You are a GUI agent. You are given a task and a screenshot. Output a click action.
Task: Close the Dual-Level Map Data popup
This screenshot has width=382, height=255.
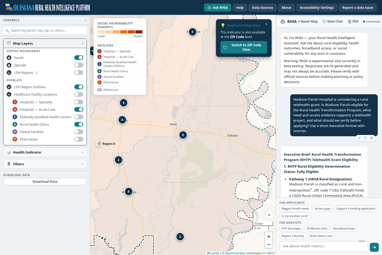[x=267, y=24]
